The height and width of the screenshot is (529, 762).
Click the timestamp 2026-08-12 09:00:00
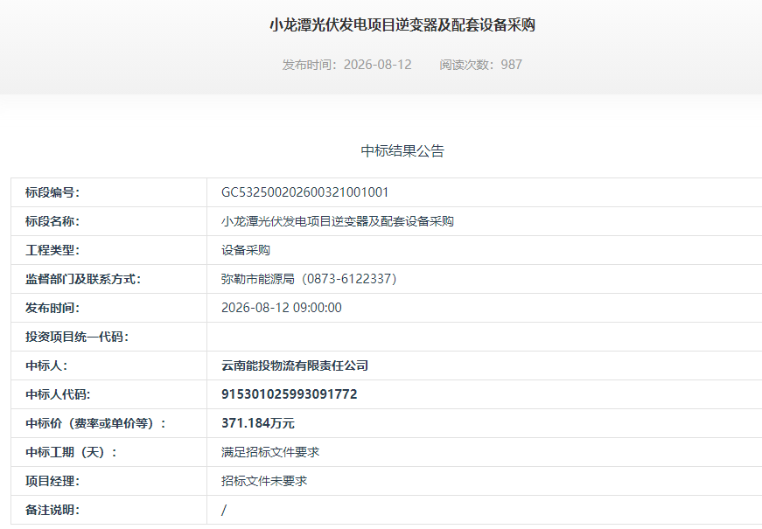point(282,308)
